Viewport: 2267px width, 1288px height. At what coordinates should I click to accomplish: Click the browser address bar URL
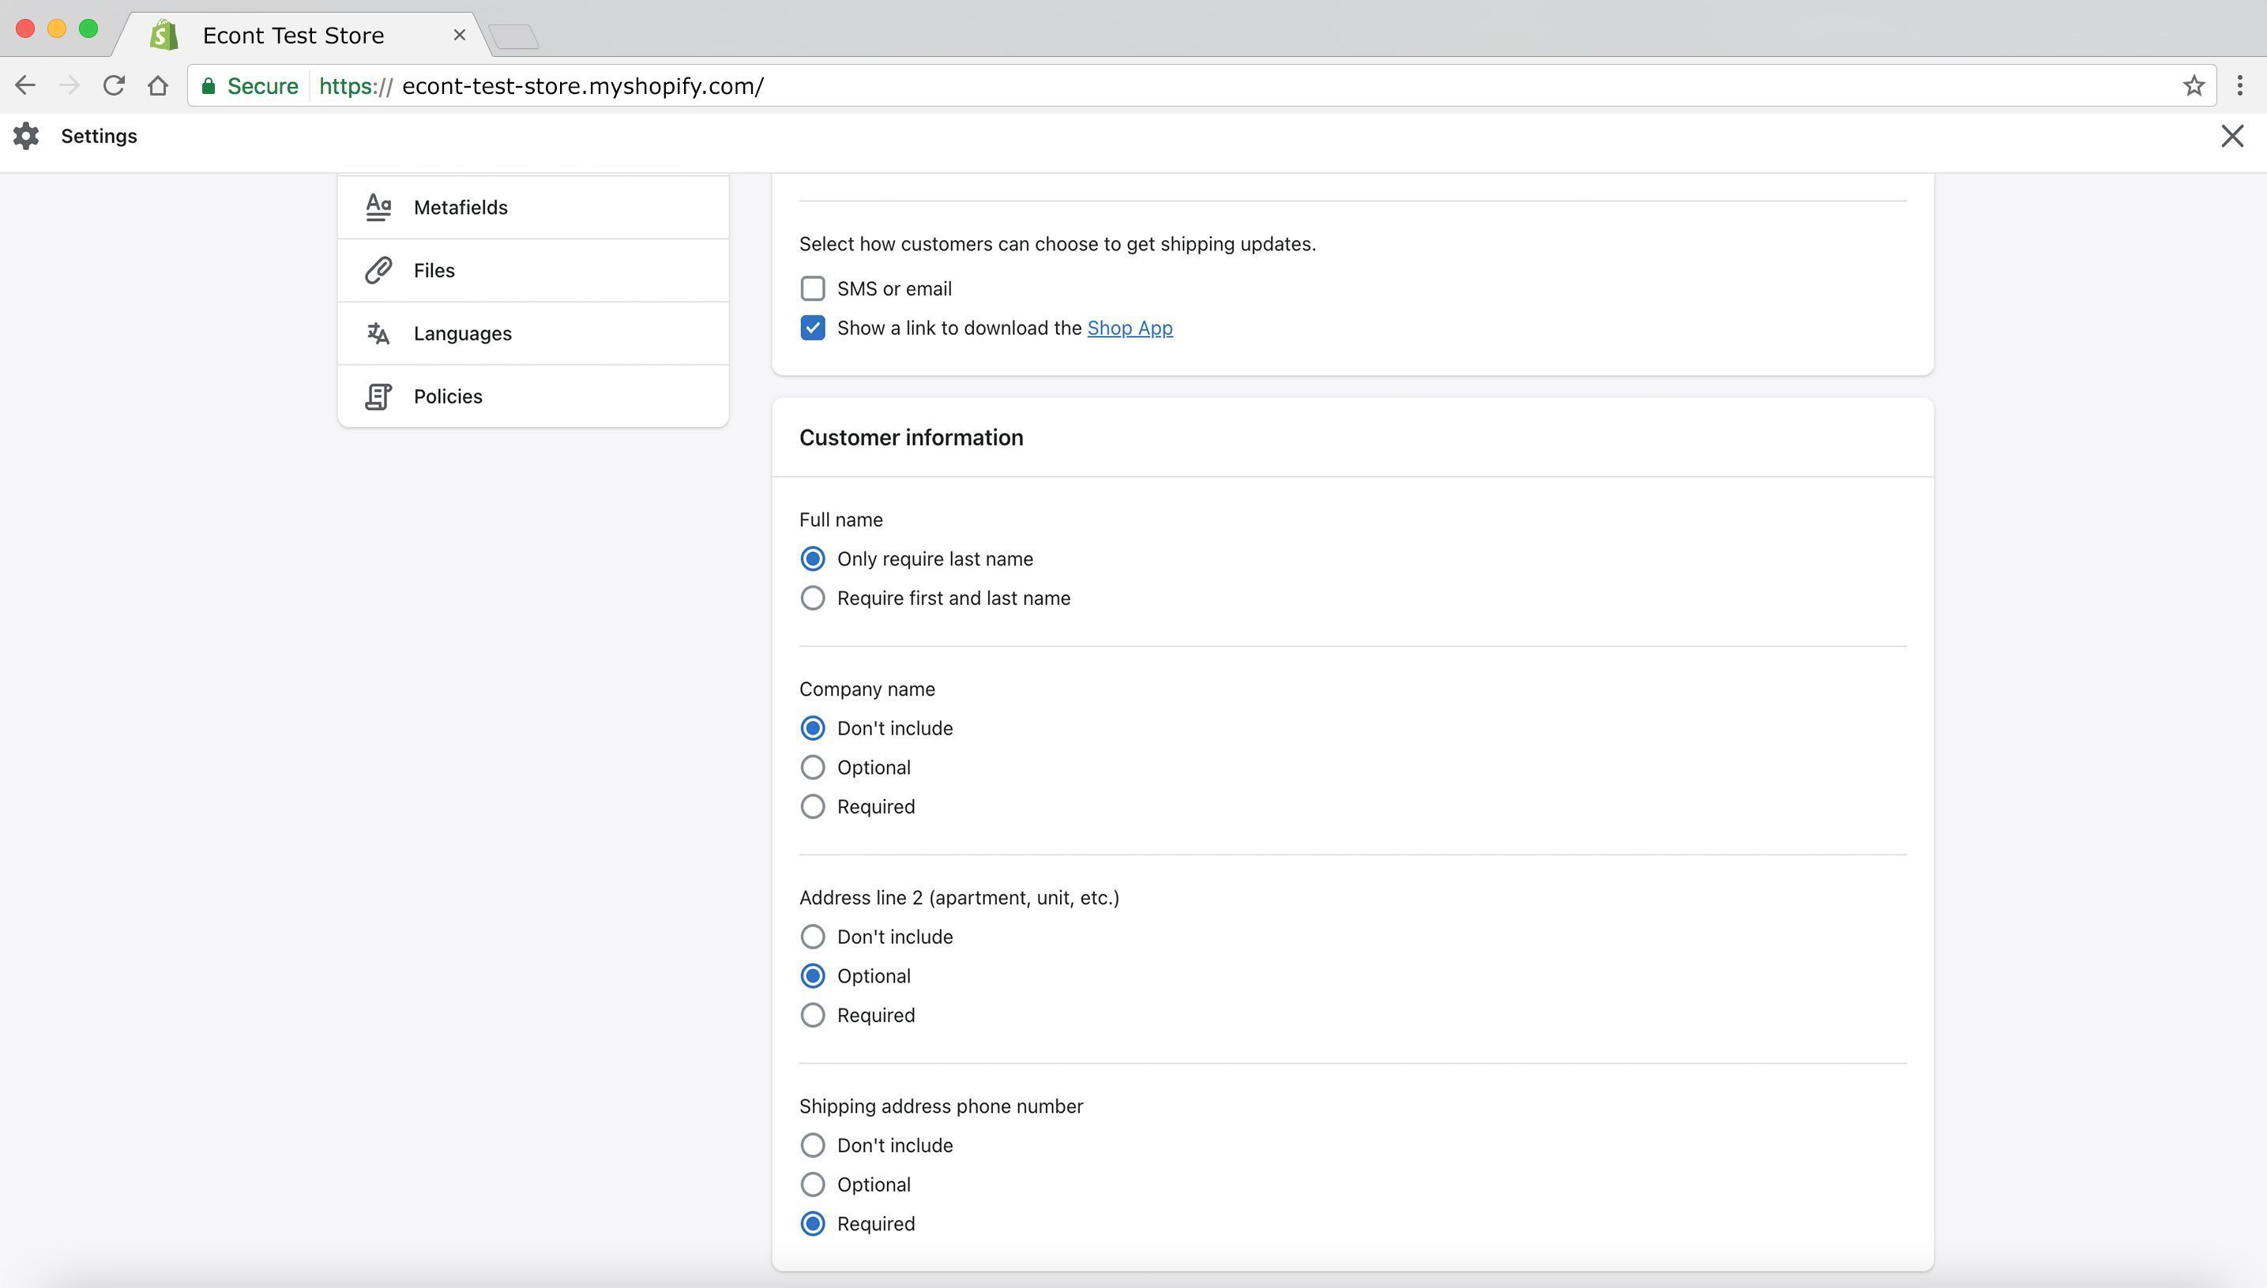[x=582, y=86]
